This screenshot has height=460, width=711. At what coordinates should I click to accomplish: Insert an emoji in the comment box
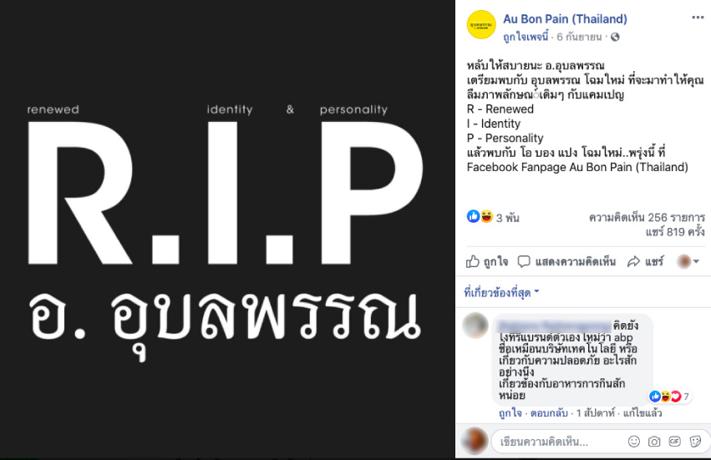(x=634, y=441)
